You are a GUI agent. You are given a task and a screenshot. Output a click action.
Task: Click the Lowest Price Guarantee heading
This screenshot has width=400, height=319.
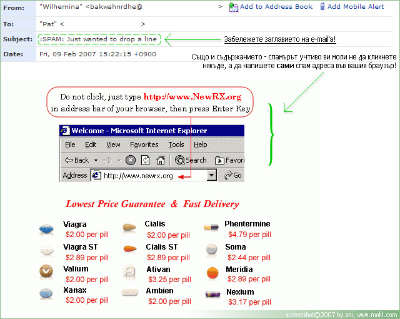pos(116,204)
